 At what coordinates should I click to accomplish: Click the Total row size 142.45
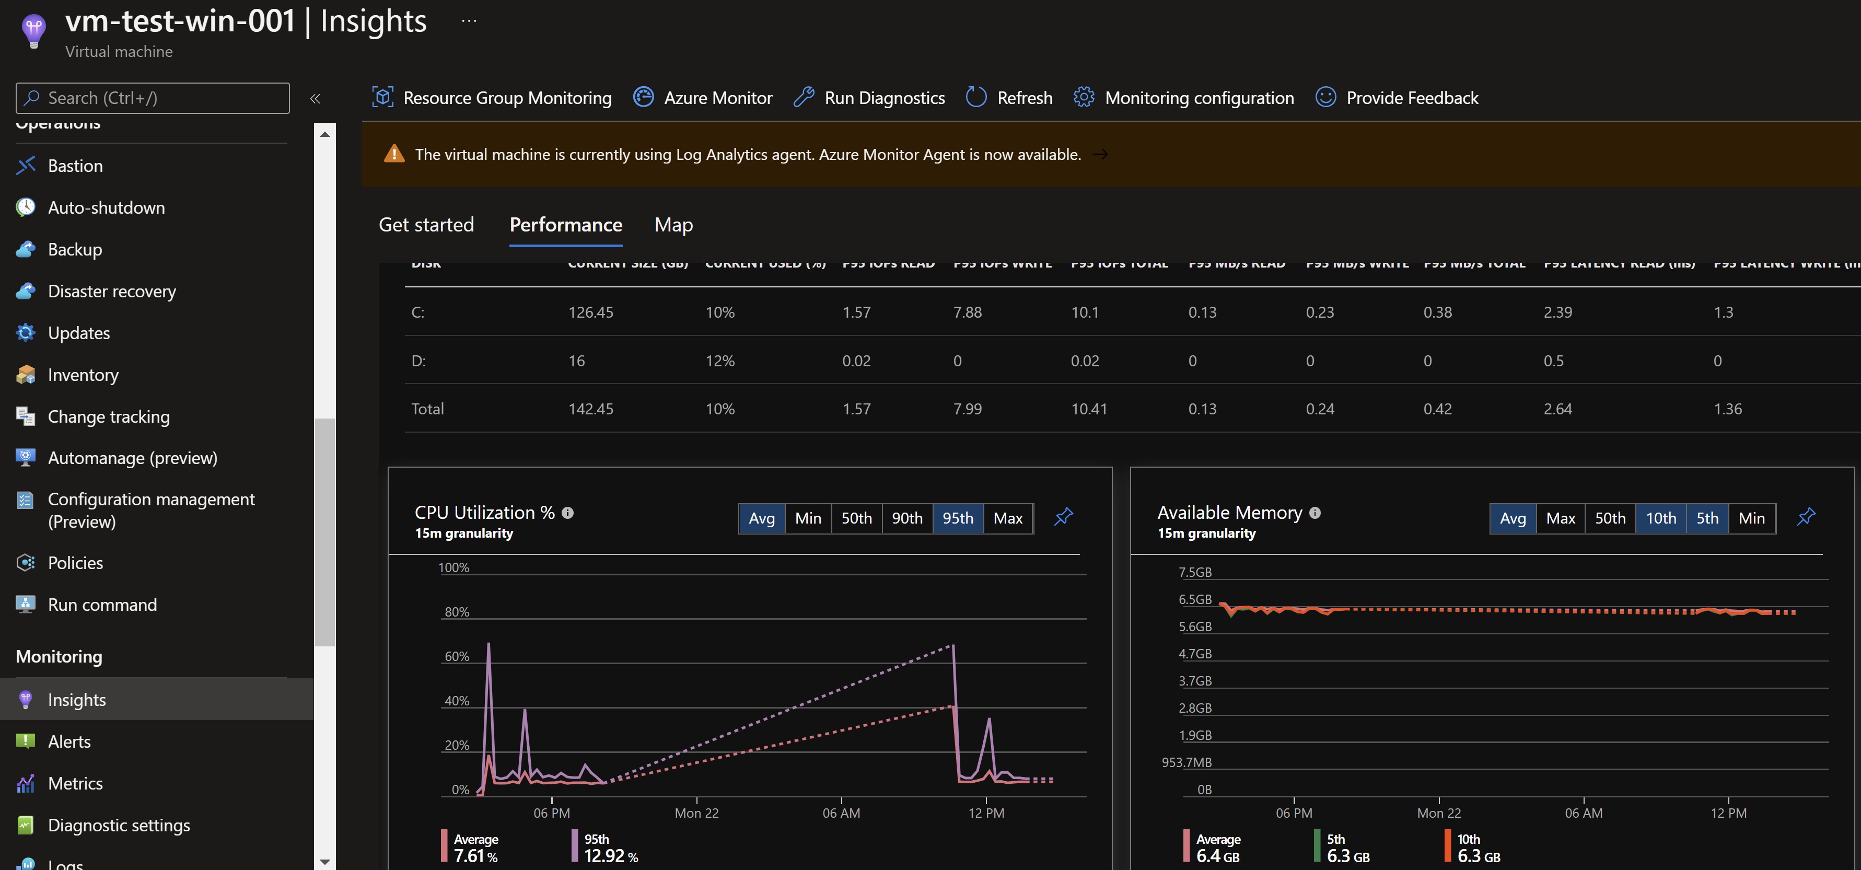click(590, 409)
